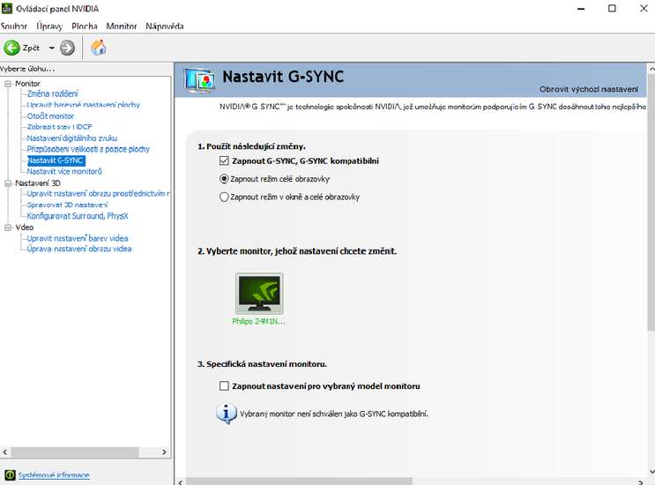Open Nastavení digitálního zvuku task
The image size is (655, 485).
[72, 138]
